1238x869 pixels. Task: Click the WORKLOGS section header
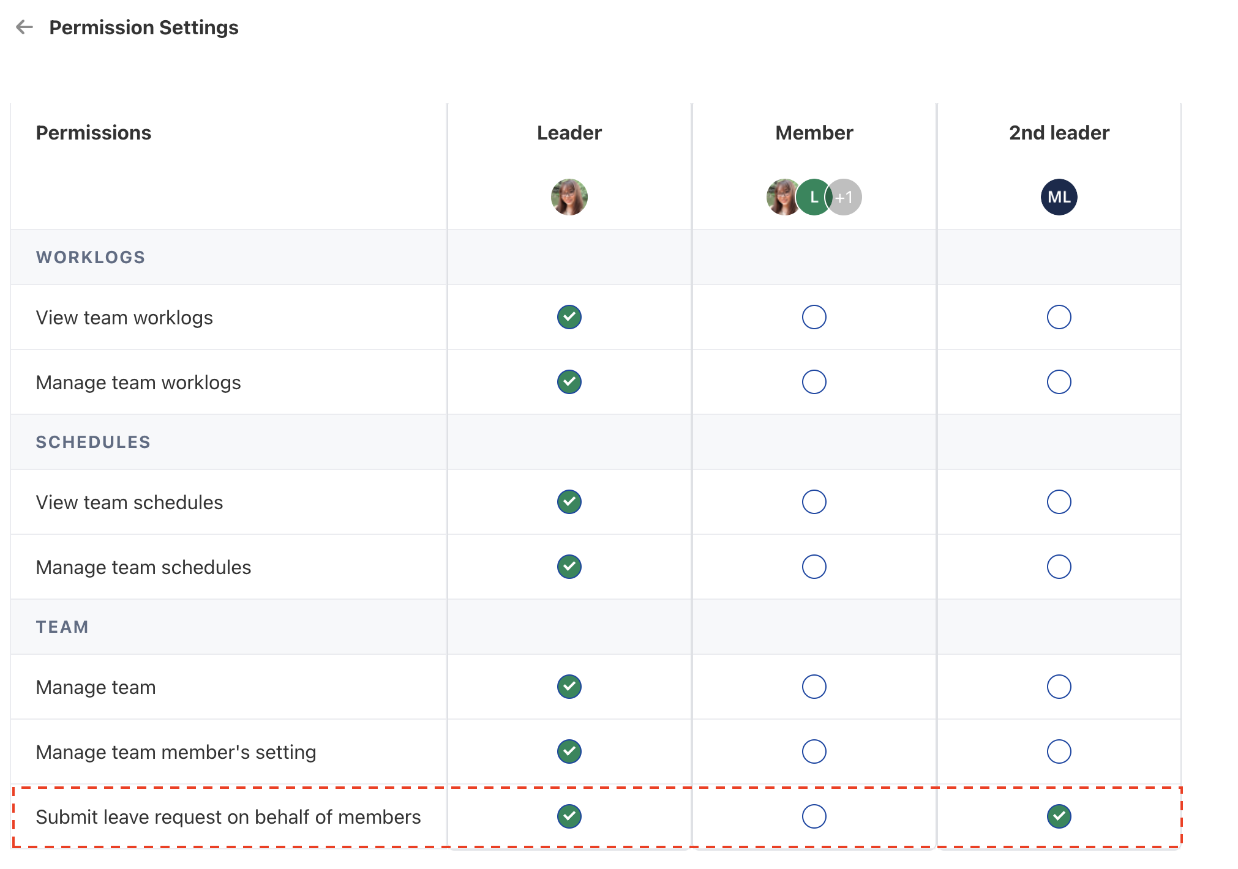(91, 257)
